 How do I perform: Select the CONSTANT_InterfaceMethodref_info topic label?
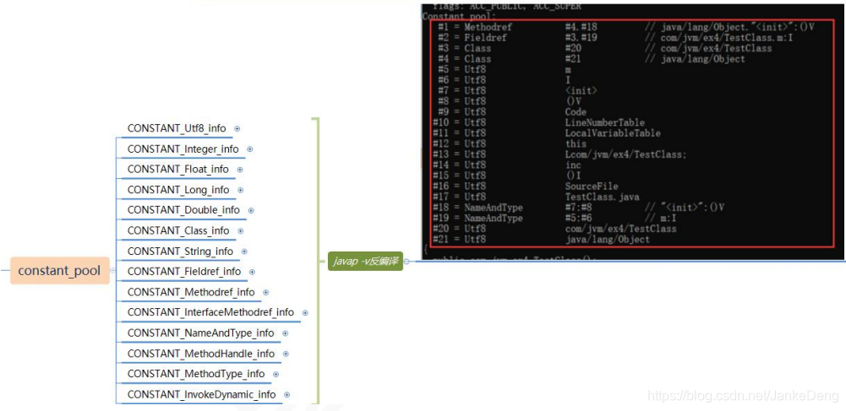[210, 312]
